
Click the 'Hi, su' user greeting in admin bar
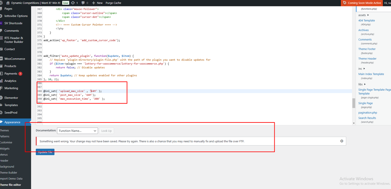387,3
